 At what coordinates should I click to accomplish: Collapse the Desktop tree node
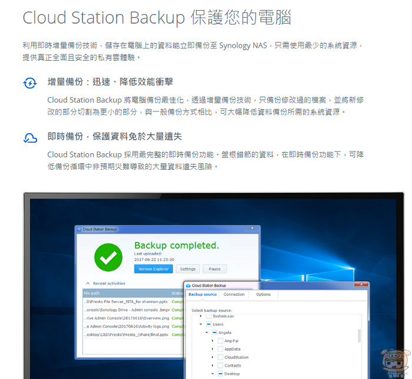[212, 374]
